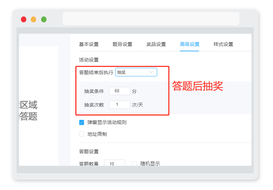The height and width of the screenshot is (190, 273).
Task: Click the 答题数量 input field
Action: tap(115, 163)
